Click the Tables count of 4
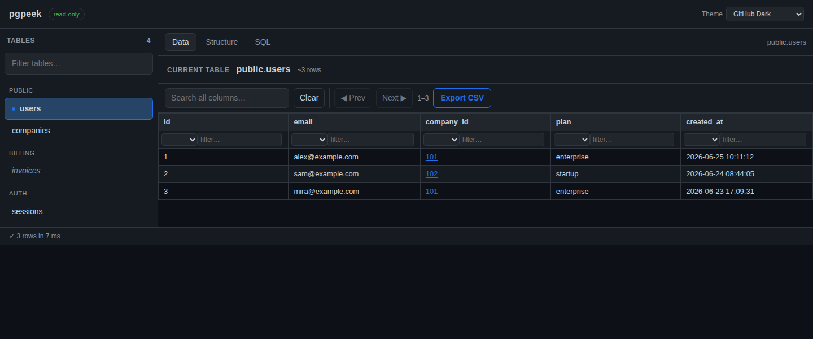813x339 pixels. [148, 41]
